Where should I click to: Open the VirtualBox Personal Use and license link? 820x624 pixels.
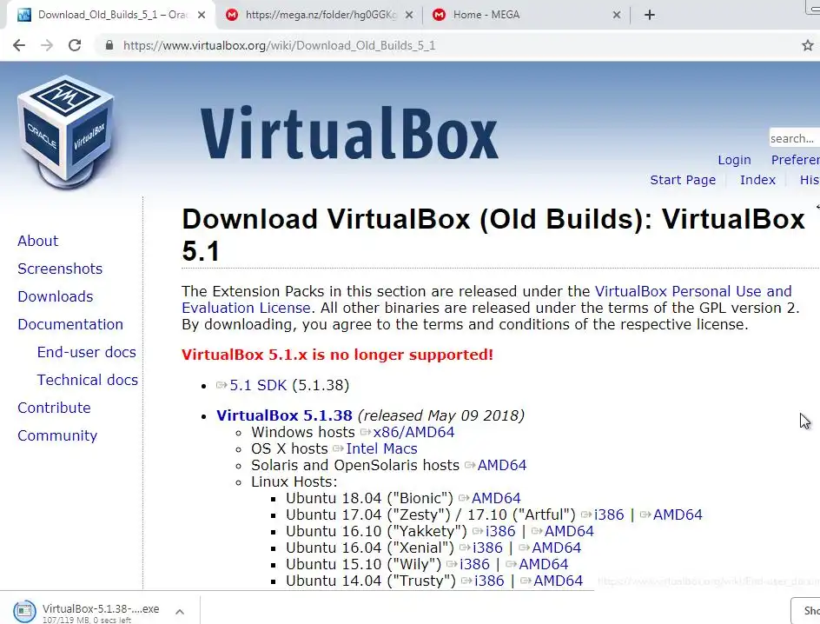click(693, 291)
